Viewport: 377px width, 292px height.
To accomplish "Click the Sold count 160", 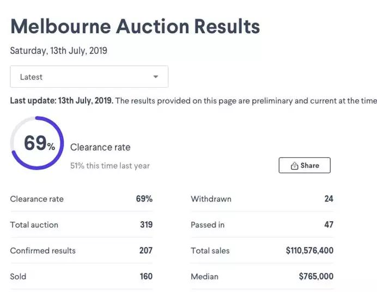I will [x=146, y=276].
